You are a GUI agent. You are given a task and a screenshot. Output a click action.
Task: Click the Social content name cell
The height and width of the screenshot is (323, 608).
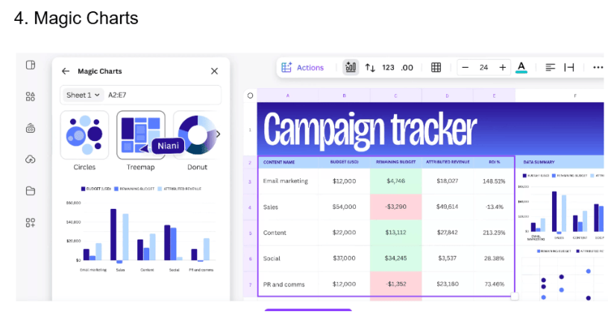point(288,259)
